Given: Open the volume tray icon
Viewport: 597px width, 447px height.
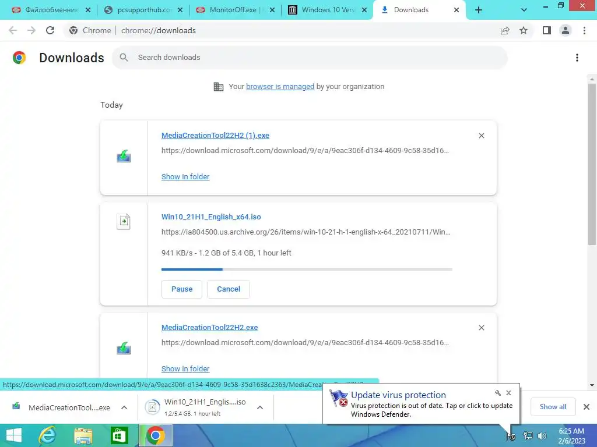Looking at the screenshot, I should [542, 436].
